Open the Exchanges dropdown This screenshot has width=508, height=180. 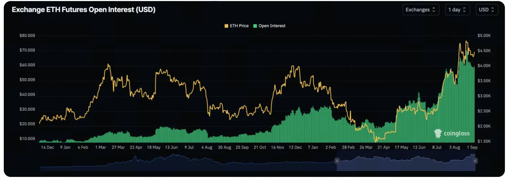coord(421,10)
